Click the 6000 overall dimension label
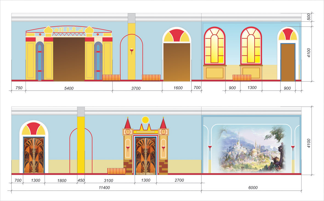 [x=253, y=188]
